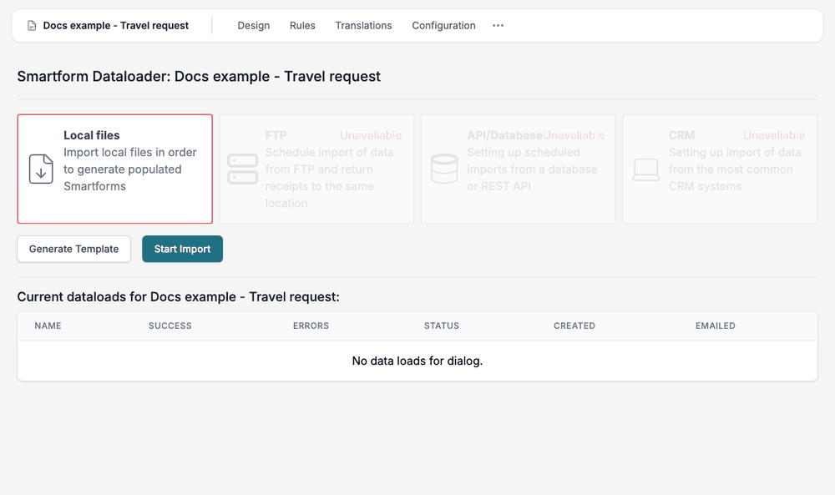Open the Configuration tab
835x495 pixels.
(x=443, y=26)
